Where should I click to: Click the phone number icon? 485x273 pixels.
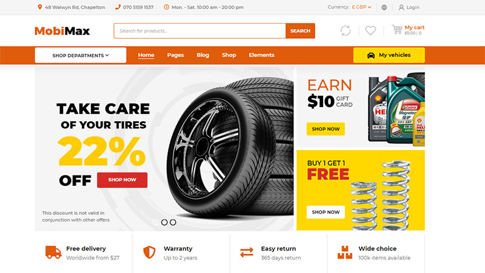(118, 7)
